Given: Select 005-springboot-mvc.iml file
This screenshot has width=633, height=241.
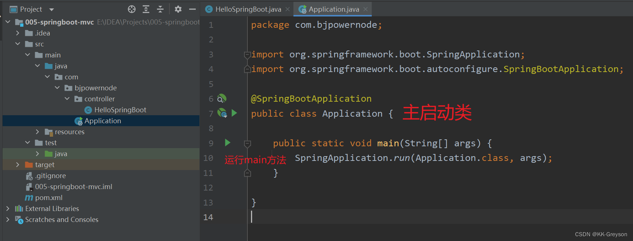Looking at the screenshot, I should [x=74, y=187].
